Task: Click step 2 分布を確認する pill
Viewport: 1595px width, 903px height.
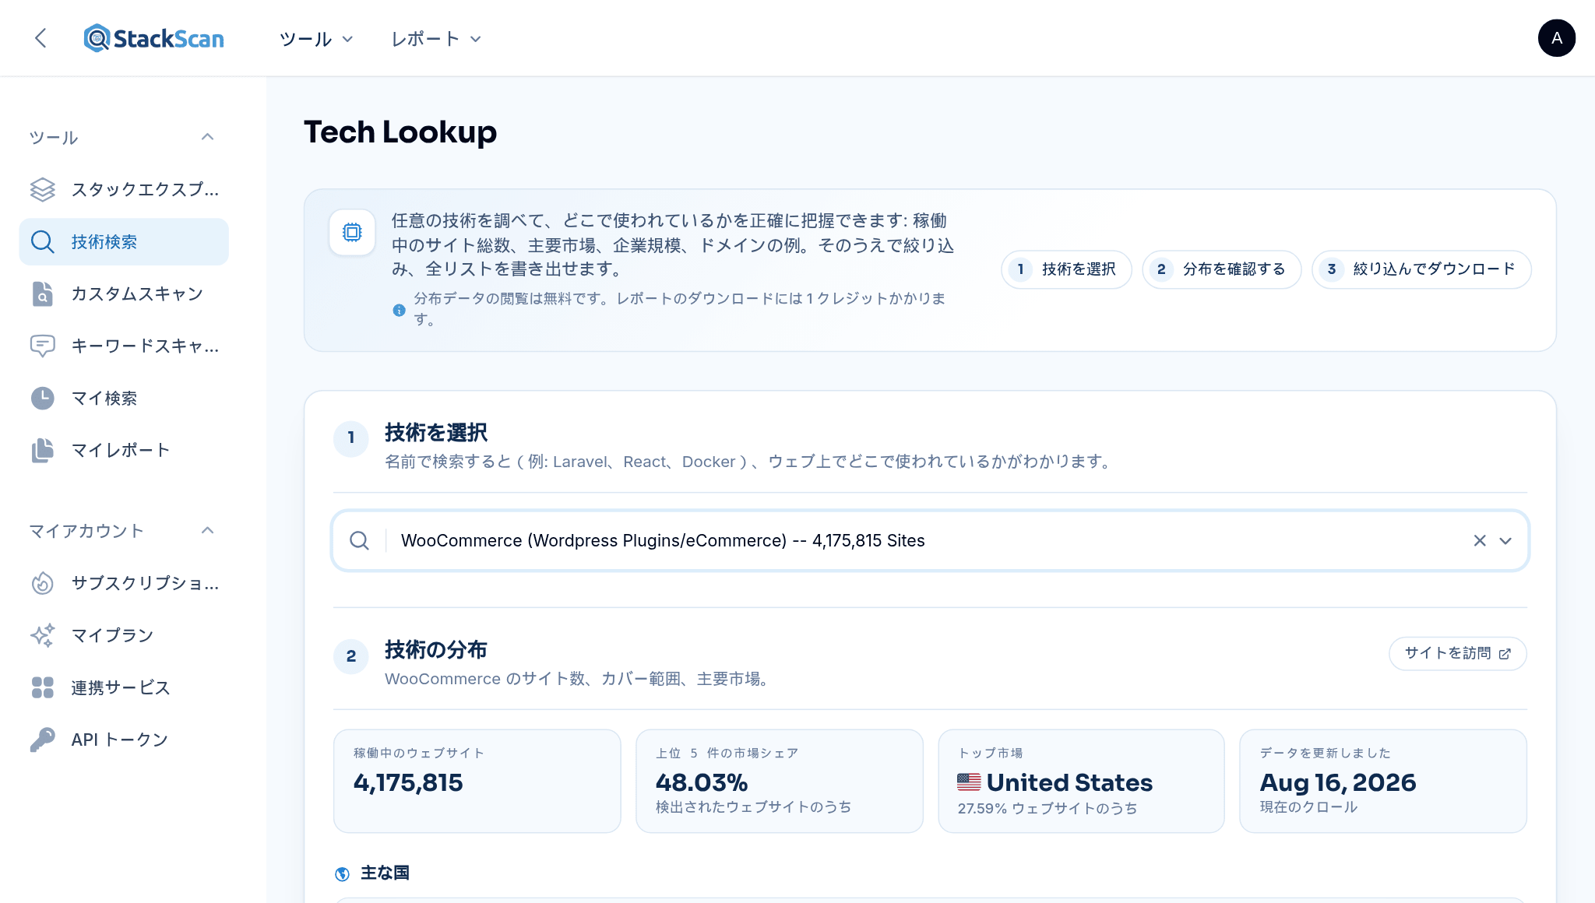Action: pyautogui.click(x=1221, y=269)
